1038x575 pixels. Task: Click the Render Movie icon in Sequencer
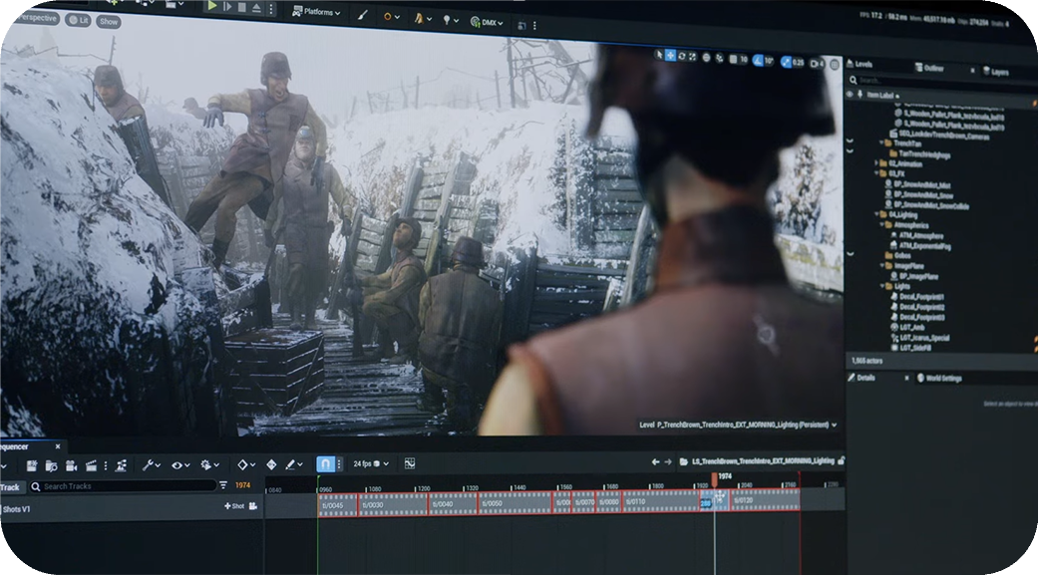click(x=91, y=464)
